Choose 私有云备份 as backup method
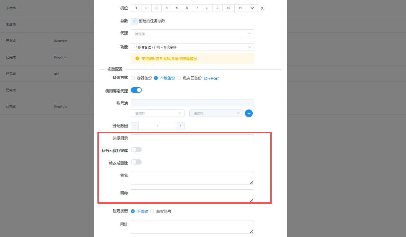 179,78
